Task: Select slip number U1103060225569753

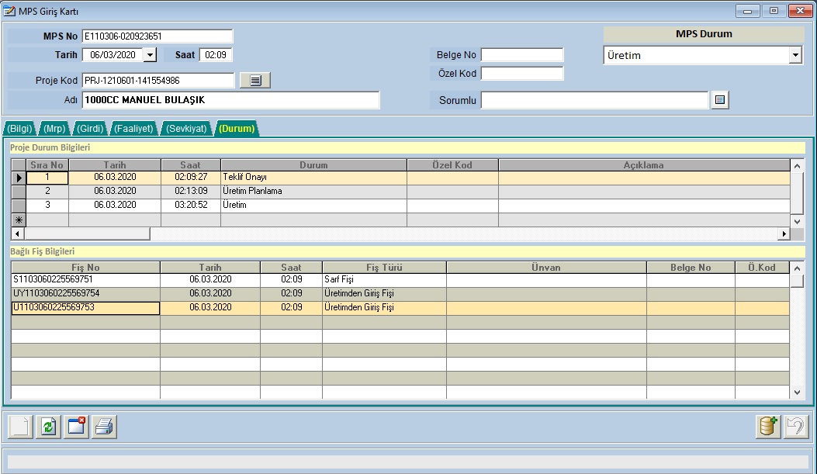Action: [85, 308]
